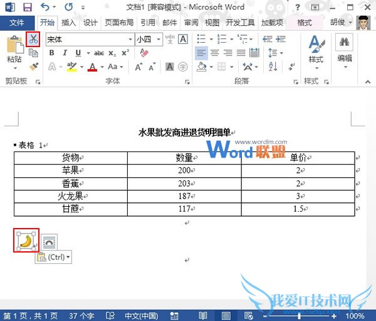This screenshot has width=376, height=321.
Task: Save the document with floppy icon
Action: (28, 7)
